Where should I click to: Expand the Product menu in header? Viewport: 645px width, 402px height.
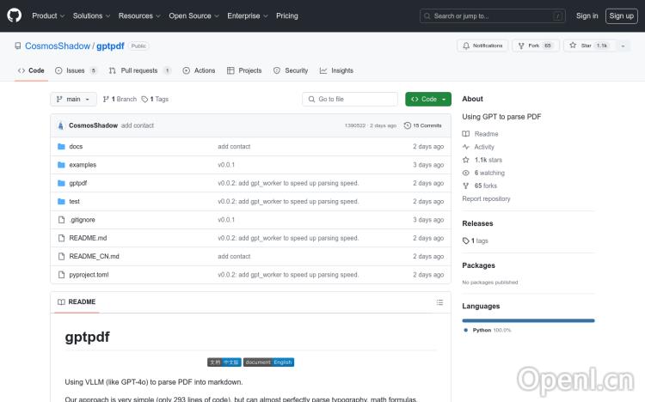coord(47,15)
